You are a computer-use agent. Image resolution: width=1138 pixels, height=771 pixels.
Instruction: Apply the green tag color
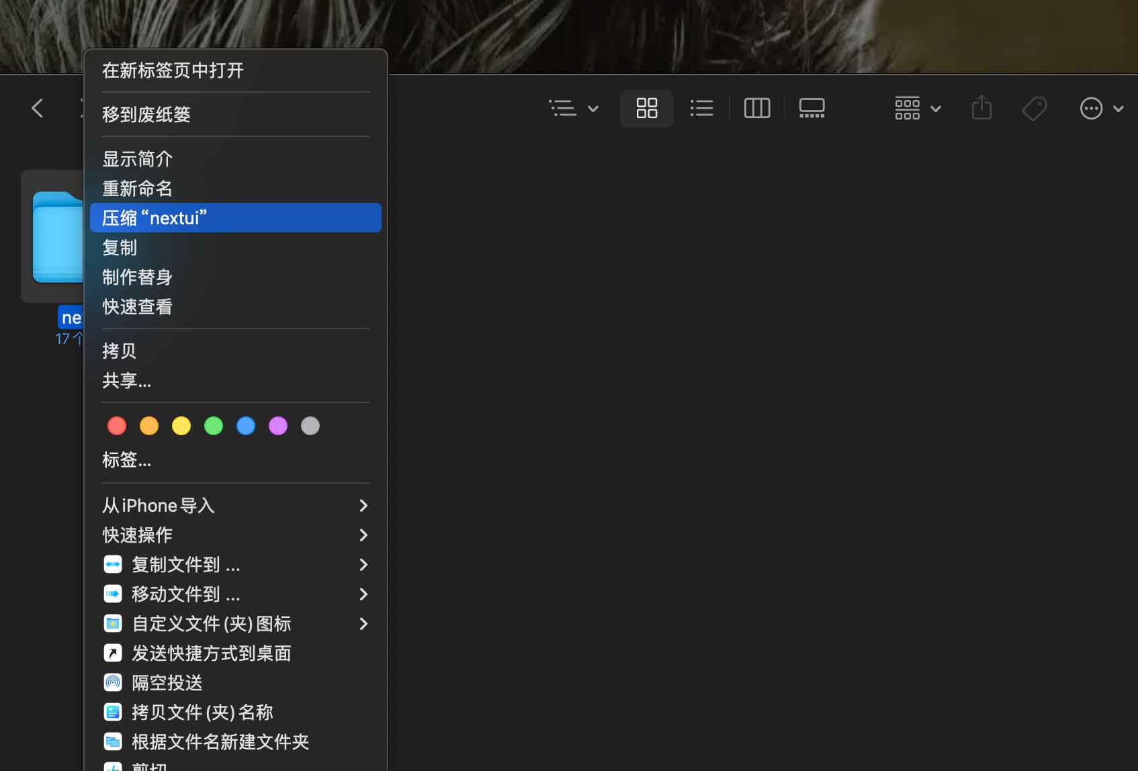click(214, 426)
